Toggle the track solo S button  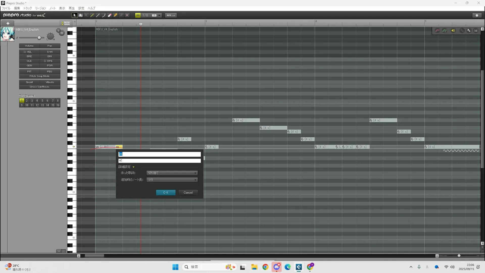(58, 30)
